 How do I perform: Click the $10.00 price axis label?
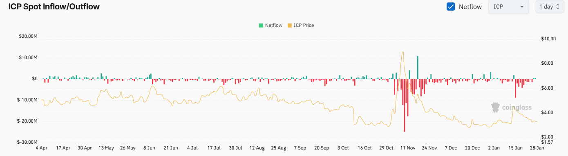pyautogui.click(x=548, y=39)
